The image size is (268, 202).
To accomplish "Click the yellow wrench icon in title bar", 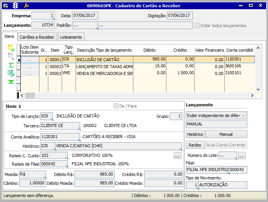I will 26,6.
